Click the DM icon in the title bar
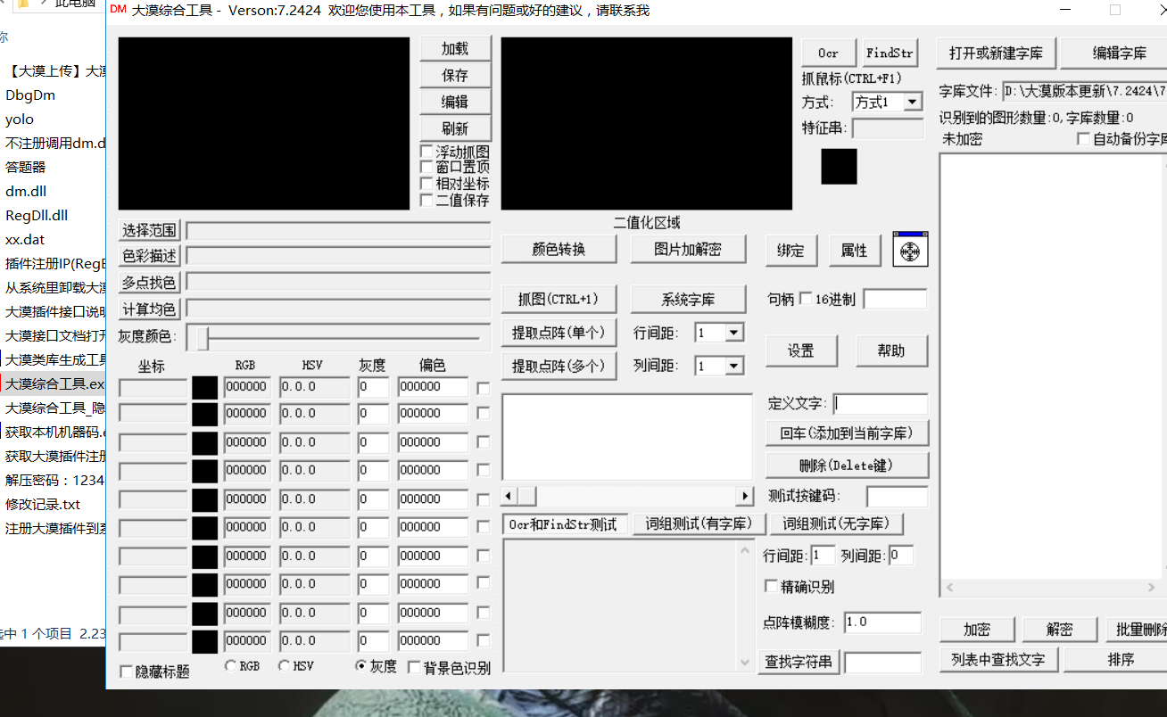The width and height of the screenshot is (1167, 717). click(x=118, y=10)
